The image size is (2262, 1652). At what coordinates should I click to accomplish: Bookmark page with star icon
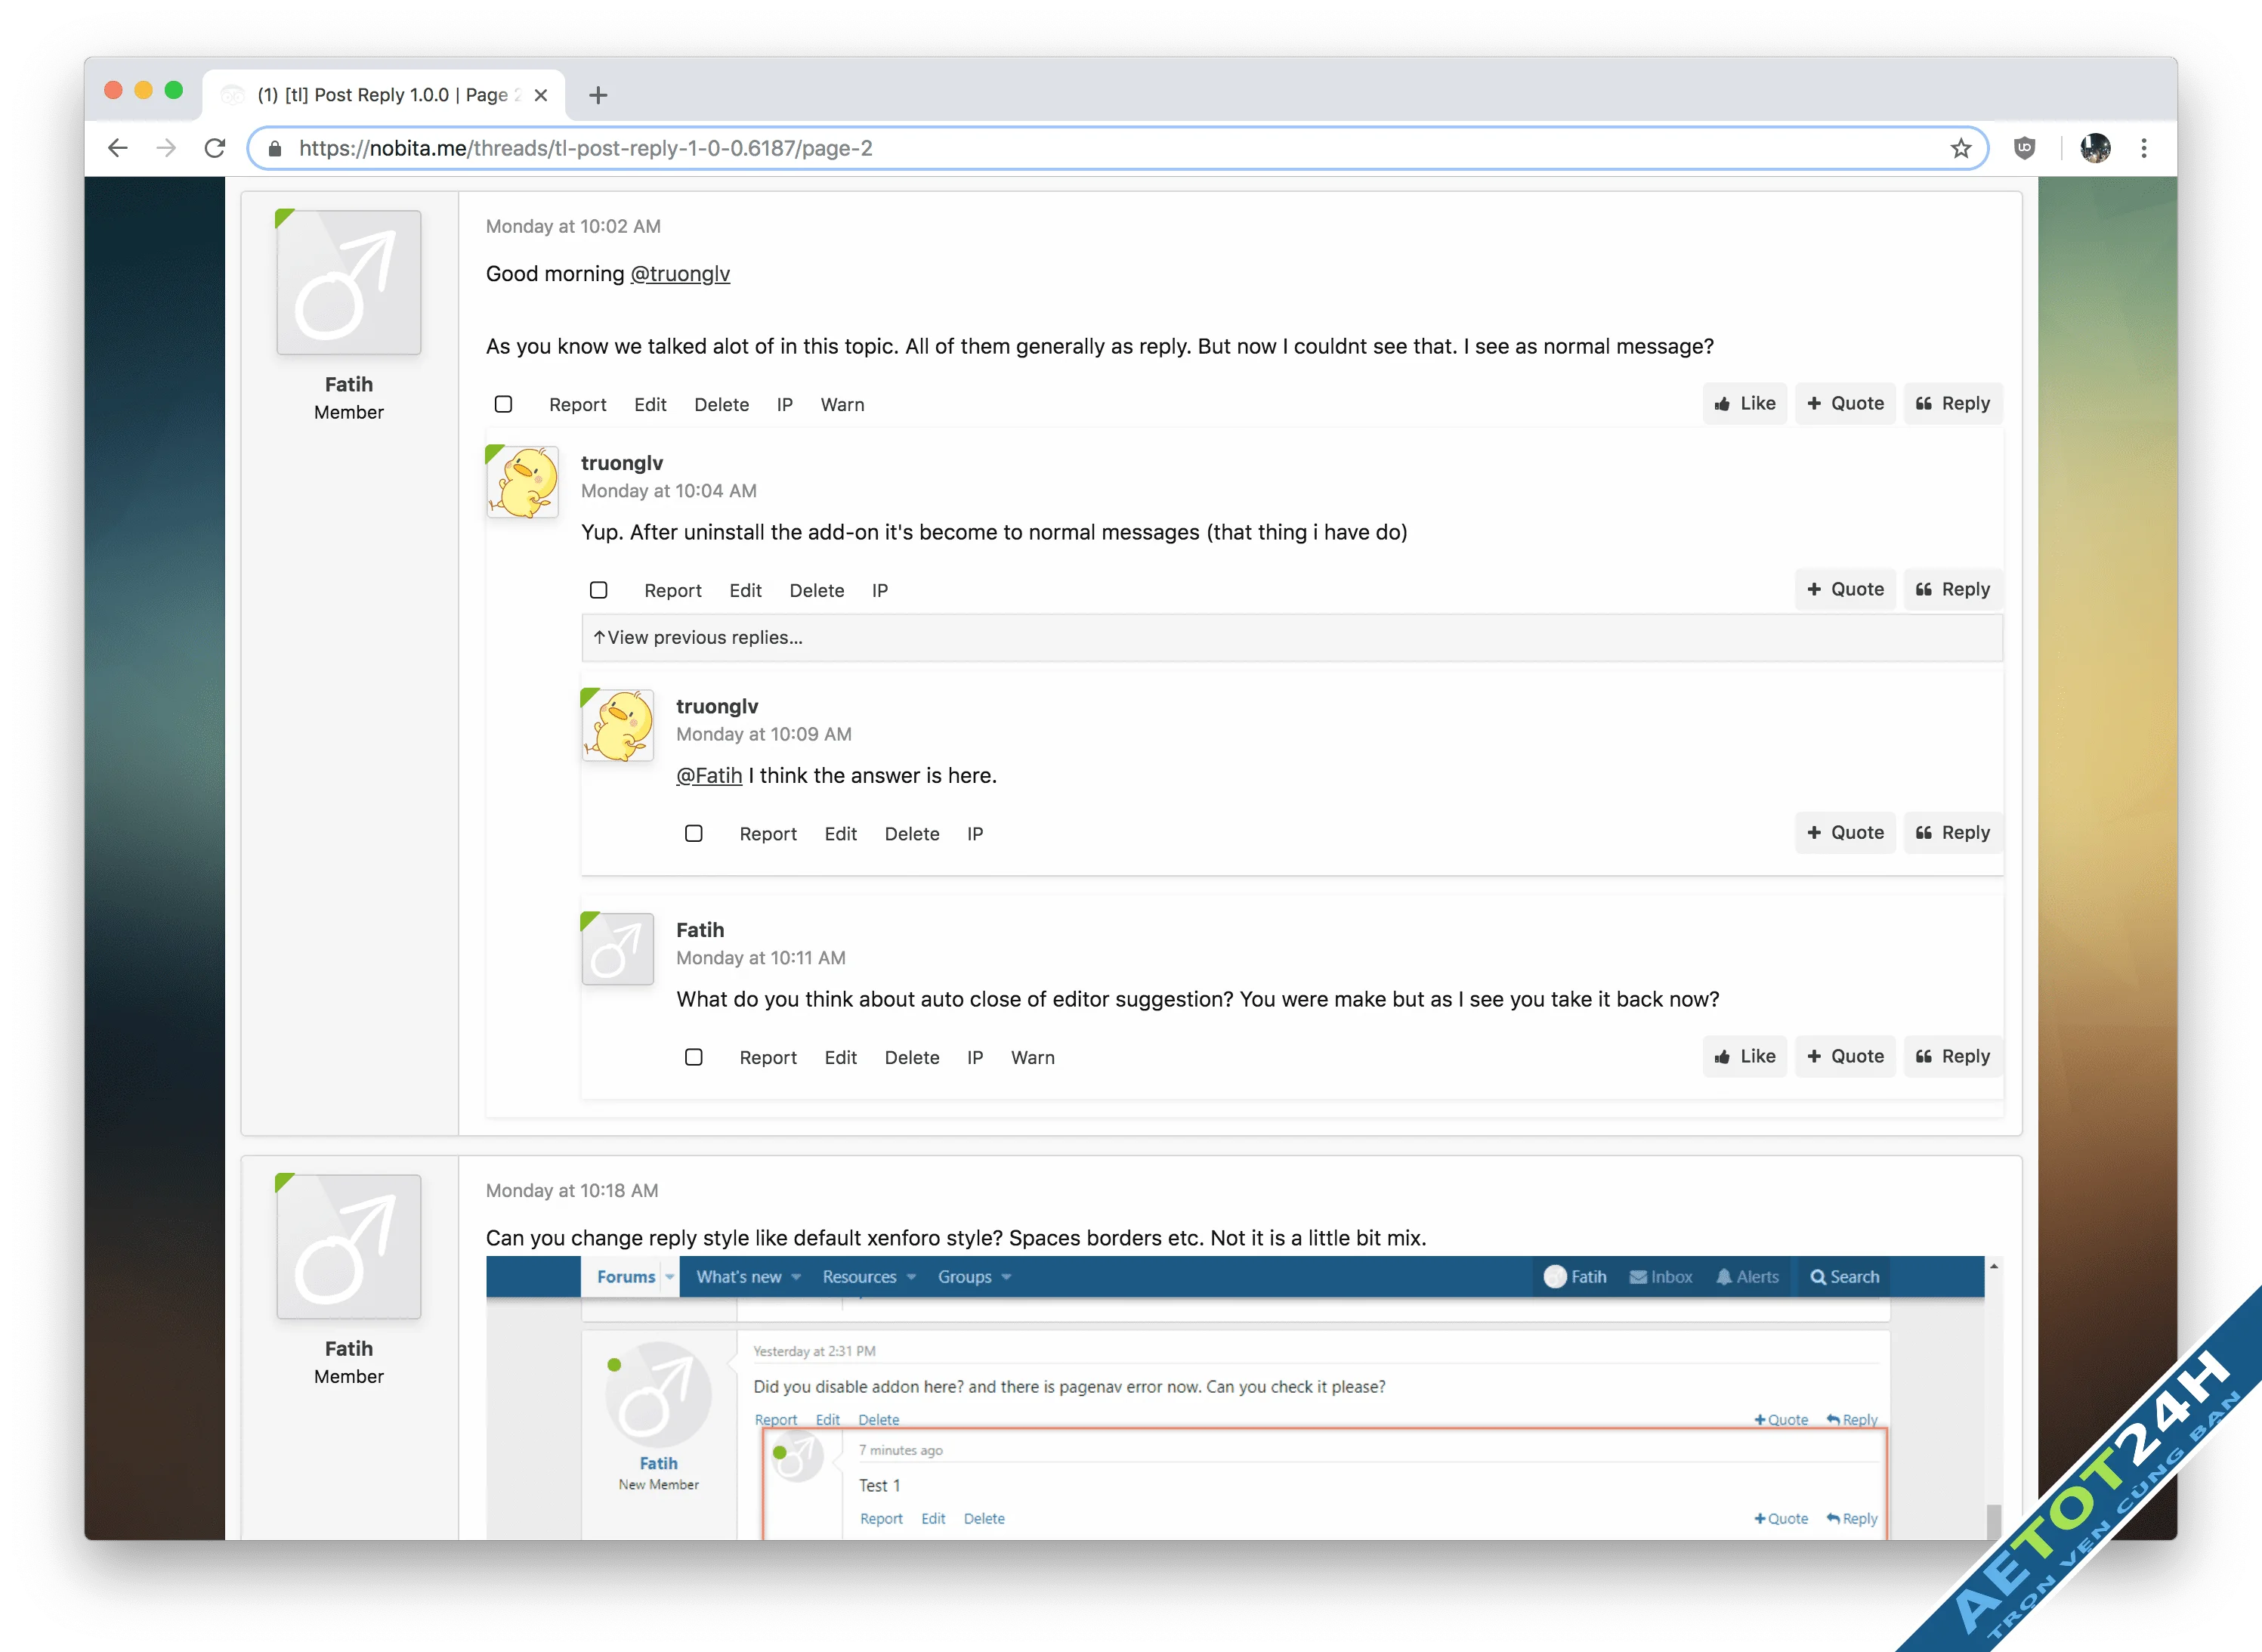point(1960,148)
